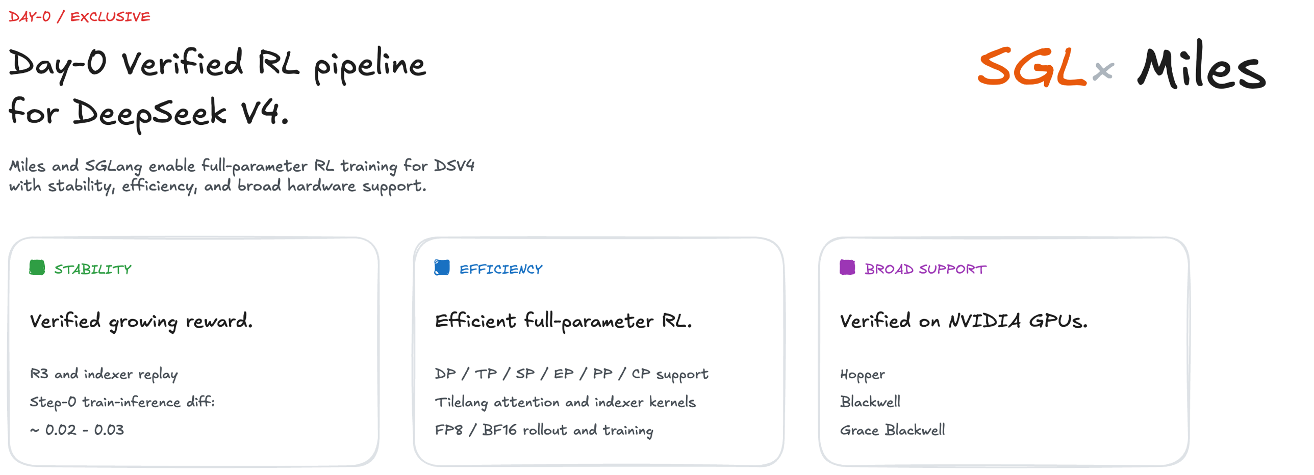1314x475 pixels.
Task: Select the purple BROAD SUPPORT label
Action: (925, 269)
